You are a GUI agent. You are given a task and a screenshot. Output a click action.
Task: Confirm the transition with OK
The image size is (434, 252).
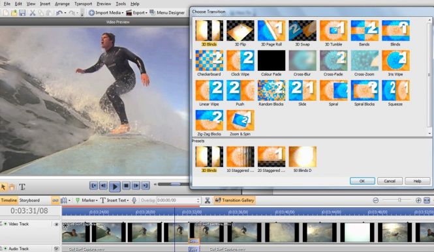362,181
